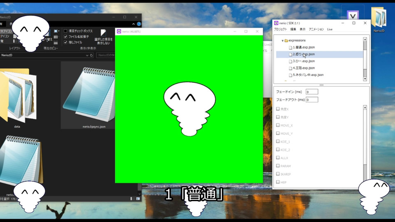Click size all columns to fit icon
395x222 pixels.
pos(56,42)
